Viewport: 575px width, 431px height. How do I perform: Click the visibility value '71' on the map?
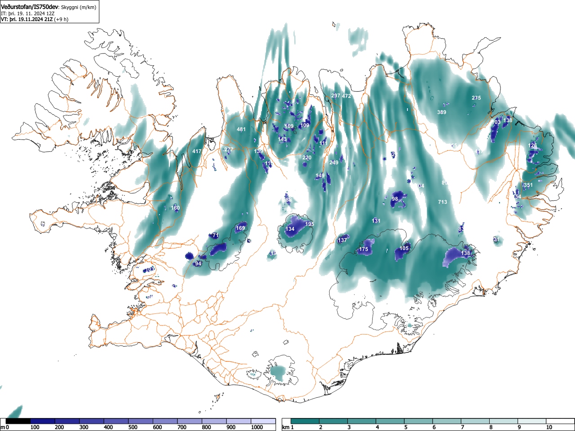coord(215,235)
